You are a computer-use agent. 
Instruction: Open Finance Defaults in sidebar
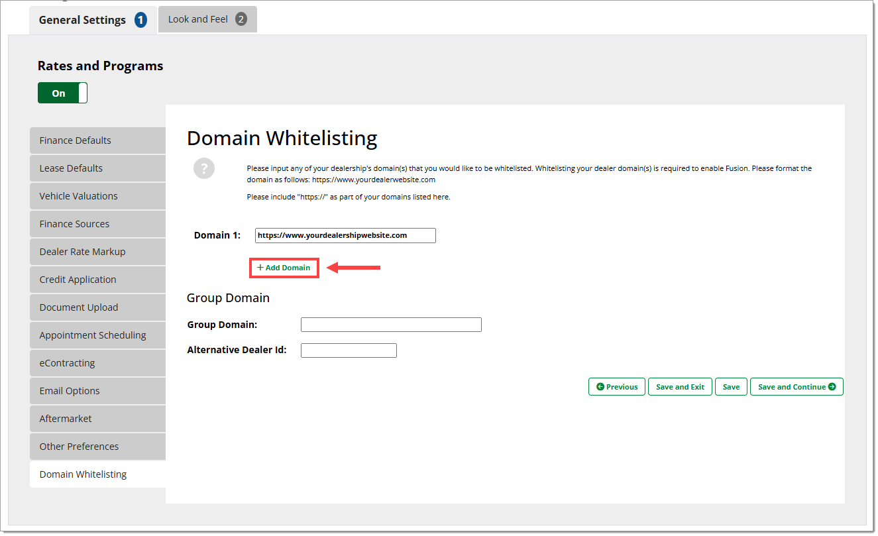tap(97, 140)
